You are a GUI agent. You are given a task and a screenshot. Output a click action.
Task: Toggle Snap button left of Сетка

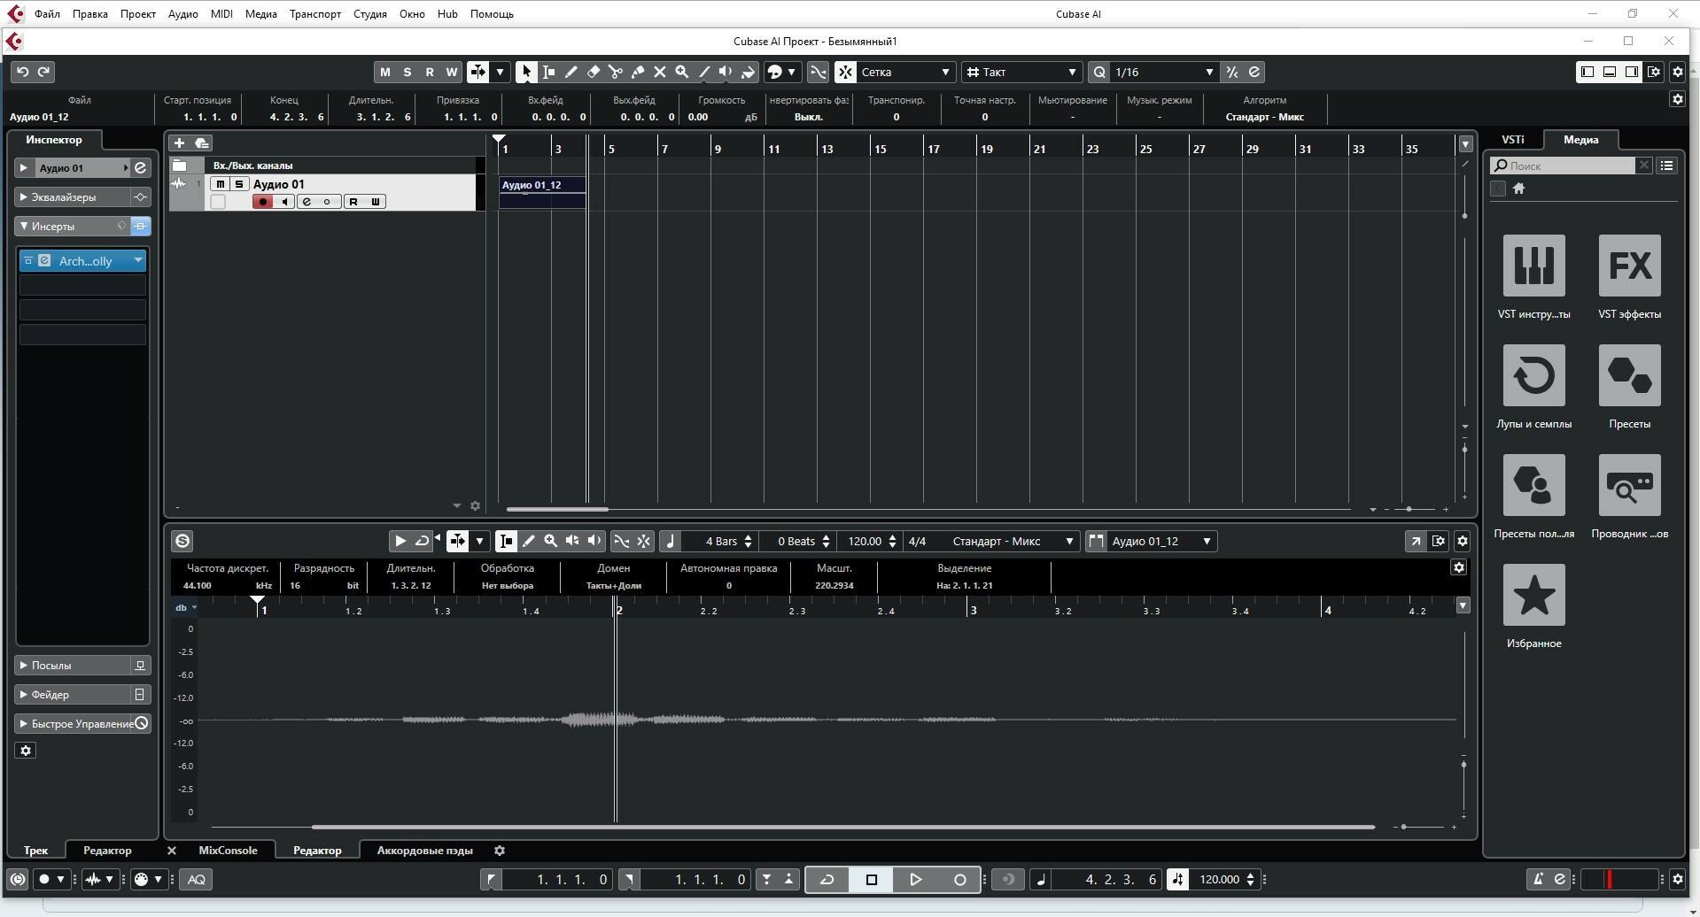(x=845, y=72)
